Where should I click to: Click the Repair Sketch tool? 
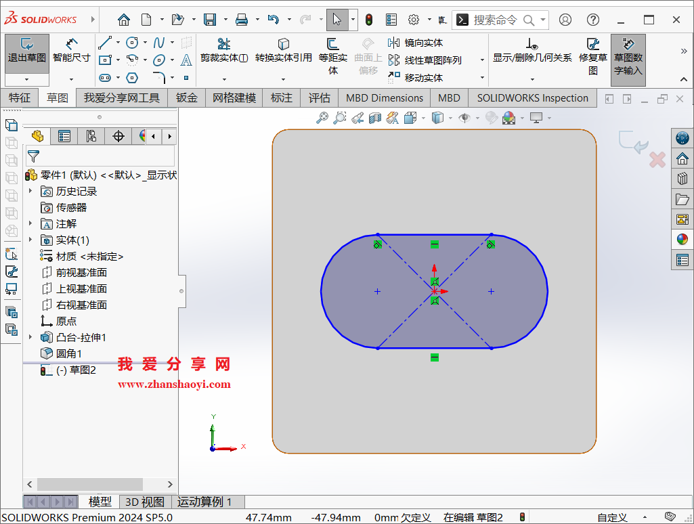pyautogui.click(x=592, y=54)
